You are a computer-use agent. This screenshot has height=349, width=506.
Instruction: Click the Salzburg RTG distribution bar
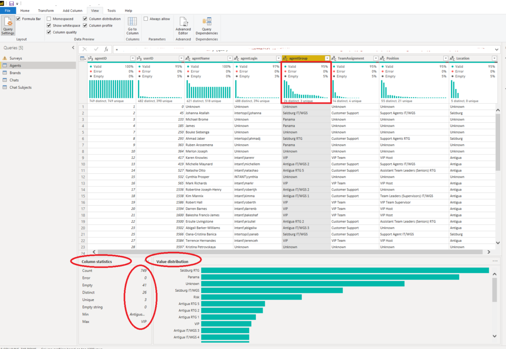pyautogui.click(x=345, y=271)
